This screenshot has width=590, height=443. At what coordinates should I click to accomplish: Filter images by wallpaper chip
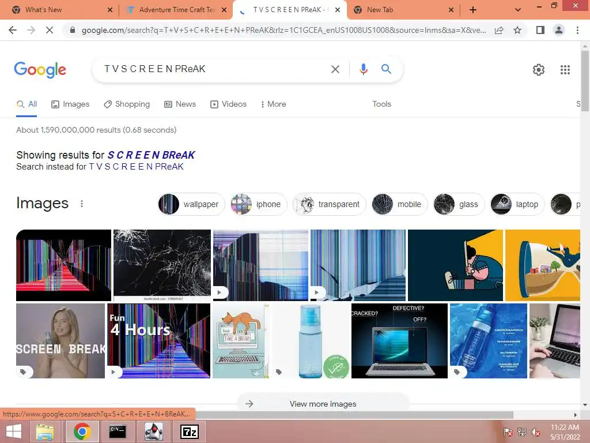[x=191, y=204]
